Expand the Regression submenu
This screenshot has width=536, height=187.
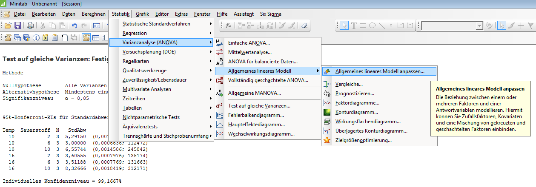(x=162, y=33)
